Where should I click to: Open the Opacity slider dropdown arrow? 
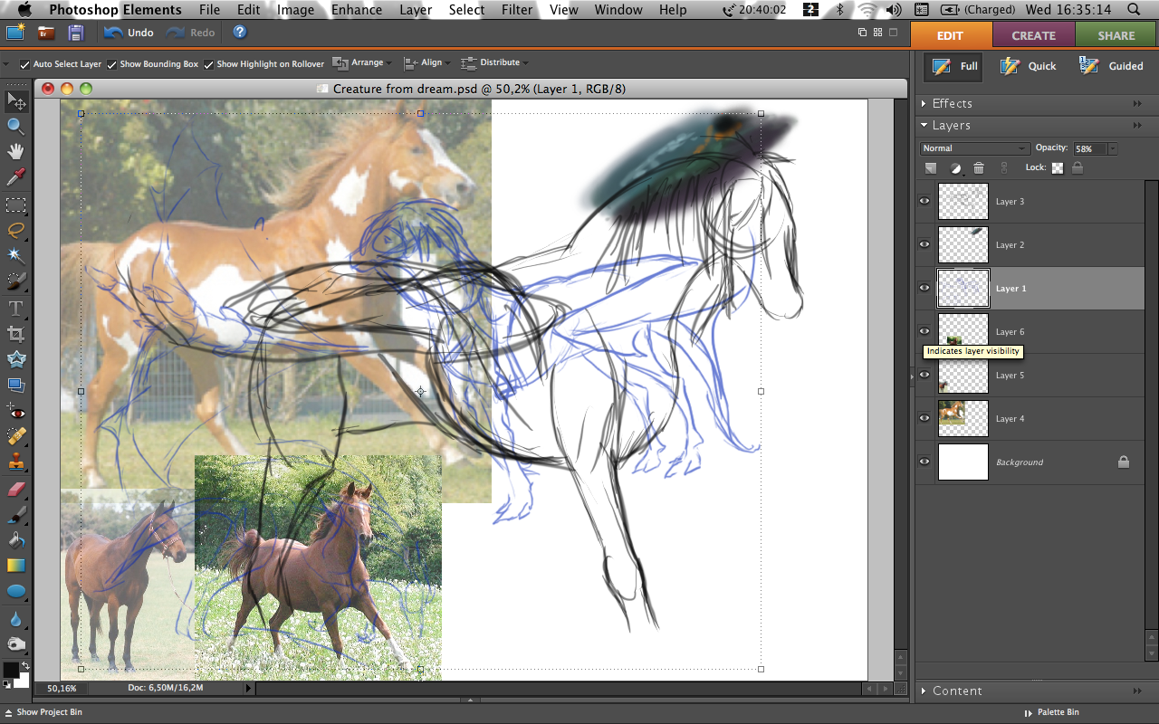(x=1112, y=148)
